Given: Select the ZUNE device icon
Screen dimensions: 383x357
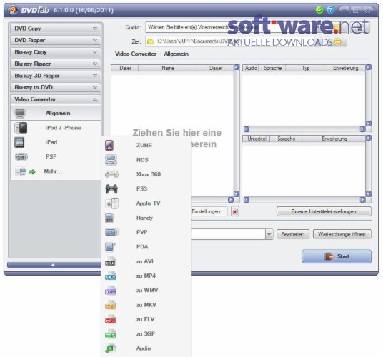Looking at the screenshot, I should click(109, 145).
